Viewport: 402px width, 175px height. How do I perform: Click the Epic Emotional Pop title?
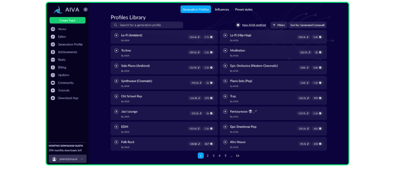pyautogui.click(x=243, y=127)
